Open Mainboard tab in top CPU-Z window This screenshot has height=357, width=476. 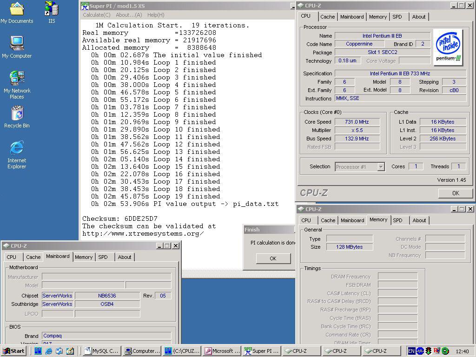[352, 17]
